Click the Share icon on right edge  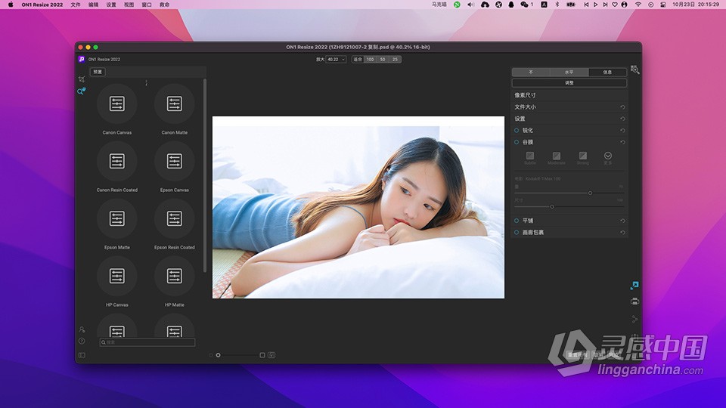[x=634, y=319]
